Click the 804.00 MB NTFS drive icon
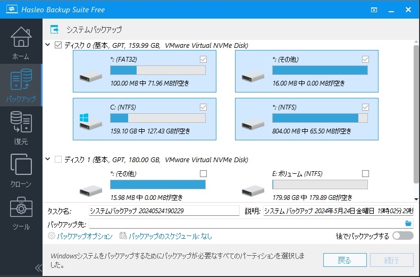This screenshot has height=277, width=420. (253, 124)
